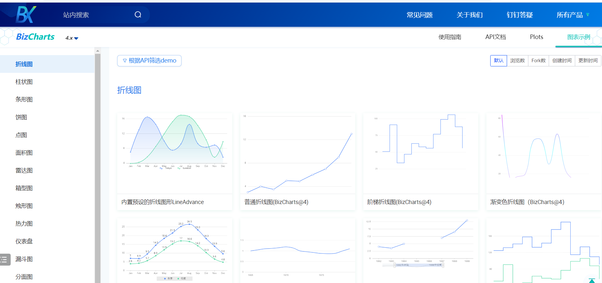Open 阶梯折线图(BizCharts@4) title link
Image resolution: width=602 pixels, height=283 pixels.
coord(399,202)
